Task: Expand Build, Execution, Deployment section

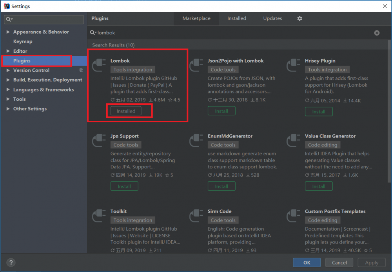Action: coord(8,80)
